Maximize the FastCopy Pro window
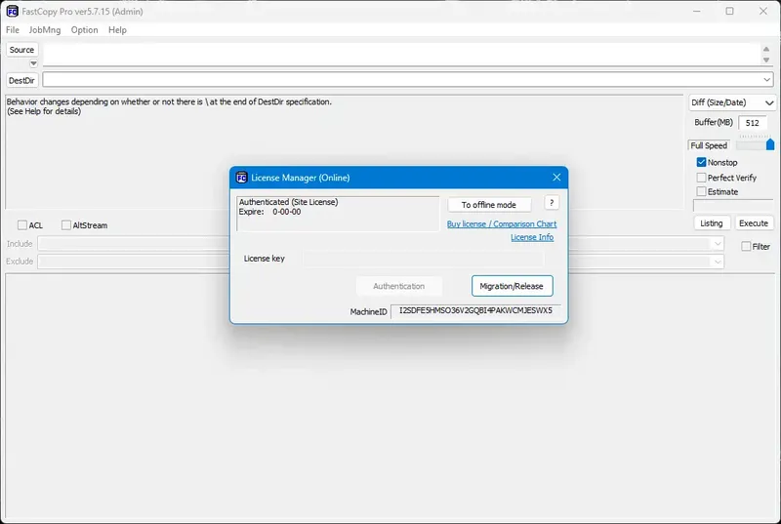781x524 pixels. tap(729, 11)
